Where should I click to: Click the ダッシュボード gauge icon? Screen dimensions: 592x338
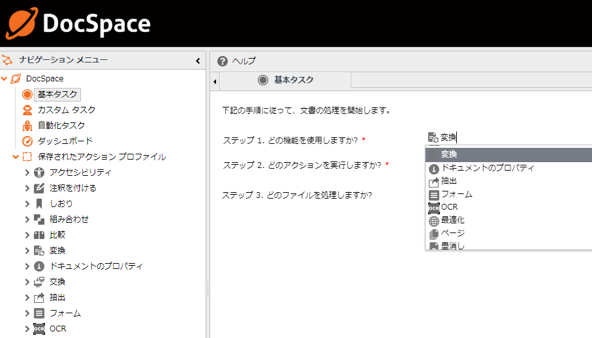coord(27,141)
